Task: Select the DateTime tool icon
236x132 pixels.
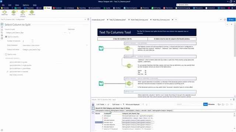Action: click(4, 13)
